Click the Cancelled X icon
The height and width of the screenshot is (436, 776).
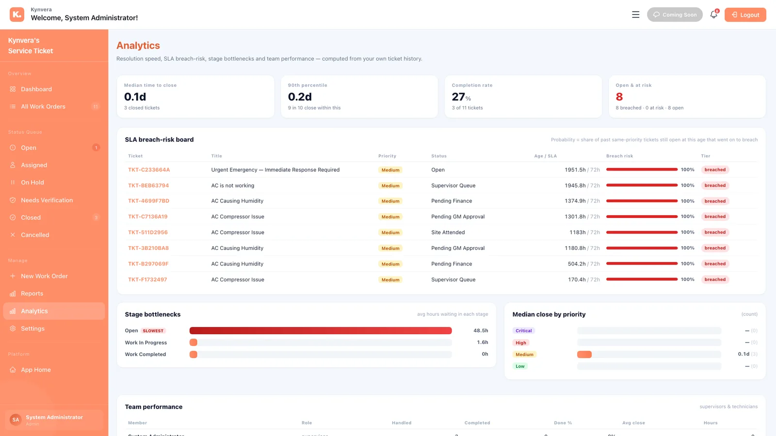[13, 235]
